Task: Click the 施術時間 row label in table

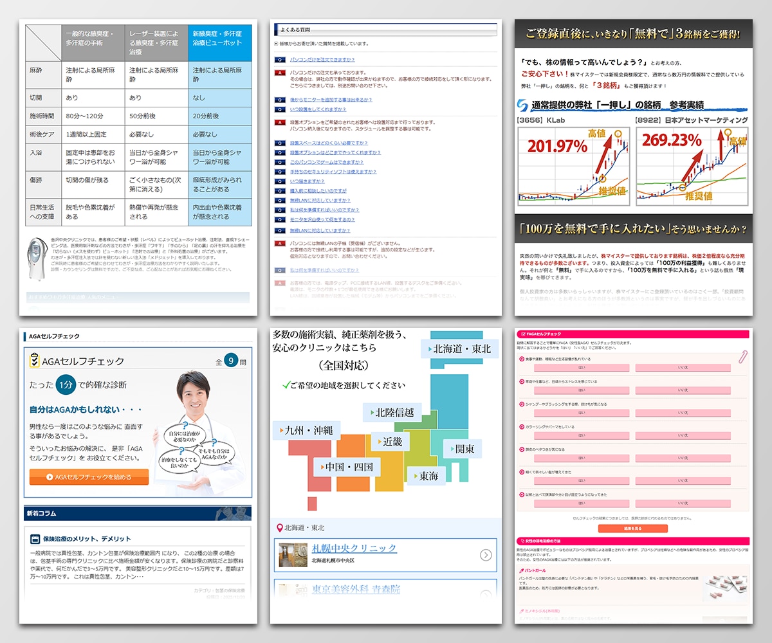Action: coord(43,116)
